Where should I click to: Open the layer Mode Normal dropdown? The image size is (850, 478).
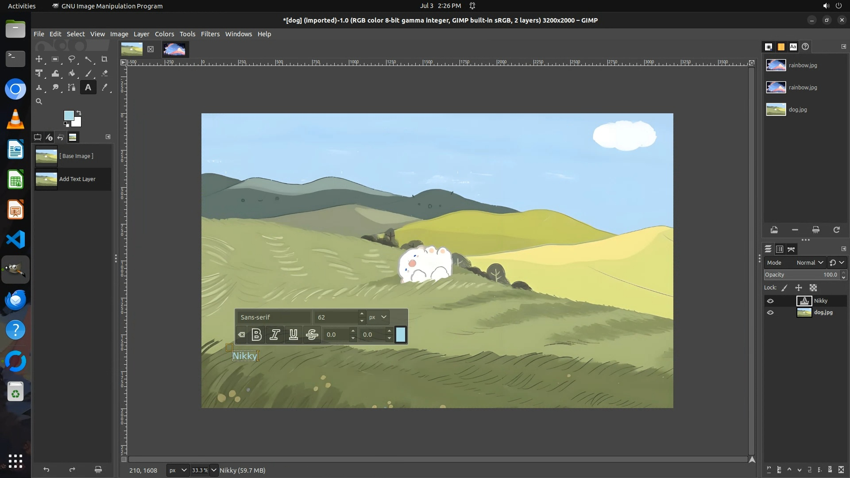tap(809, 263)
